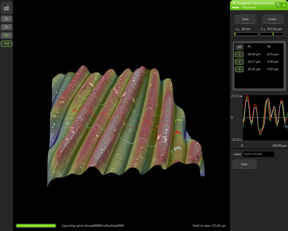Image resolution: width=288 pixels, height=231 pixels.
Task: Open the Load... file dialog
Action: click(x=272, y=19)
